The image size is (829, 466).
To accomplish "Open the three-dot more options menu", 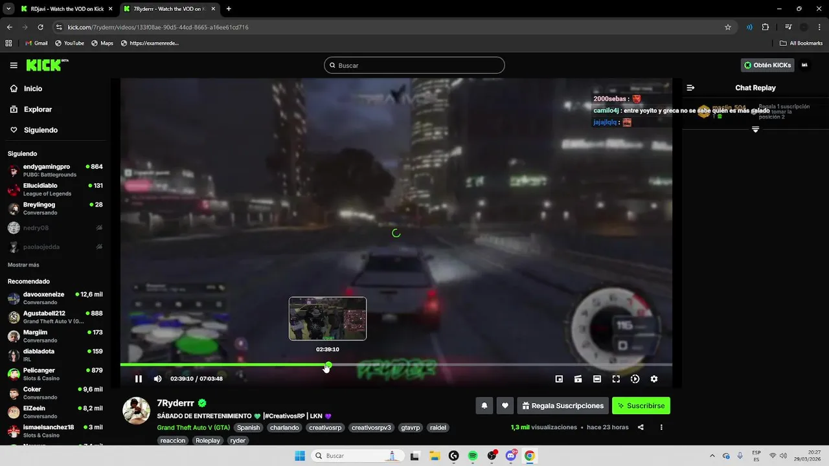I will pos(661,427).
